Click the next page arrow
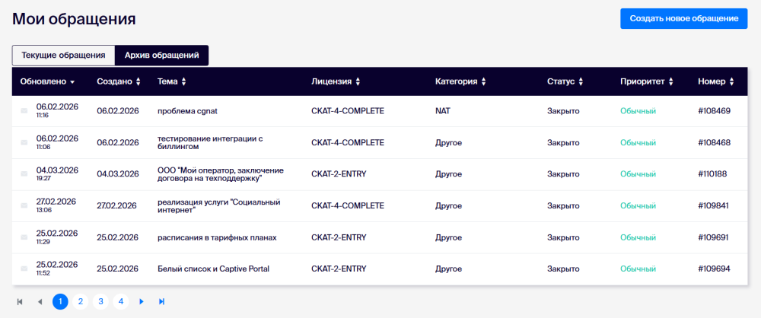 coord(142,302)
